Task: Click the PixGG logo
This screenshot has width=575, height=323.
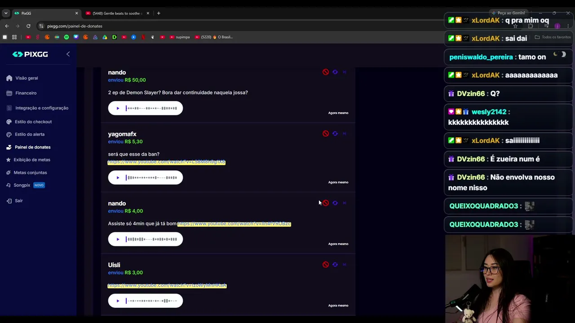Action: click(30, 54)
